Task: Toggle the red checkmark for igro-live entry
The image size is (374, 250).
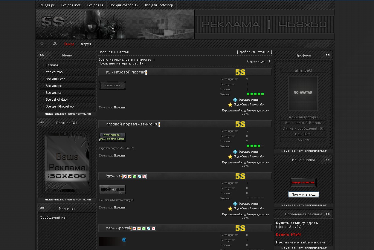Action: tap(125, 177)
